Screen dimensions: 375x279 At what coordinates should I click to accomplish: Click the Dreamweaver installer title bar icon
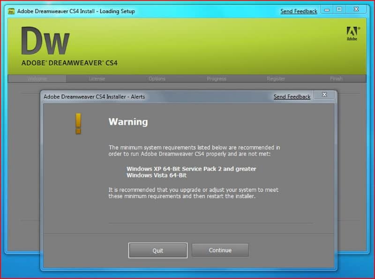(x=11, y=11)
